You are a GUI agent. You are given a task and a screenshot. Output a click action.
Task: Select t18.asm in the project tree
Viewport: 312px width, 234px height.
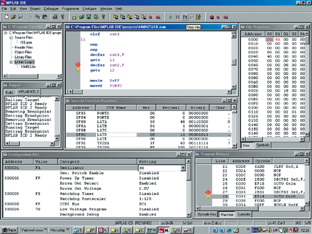26,42
